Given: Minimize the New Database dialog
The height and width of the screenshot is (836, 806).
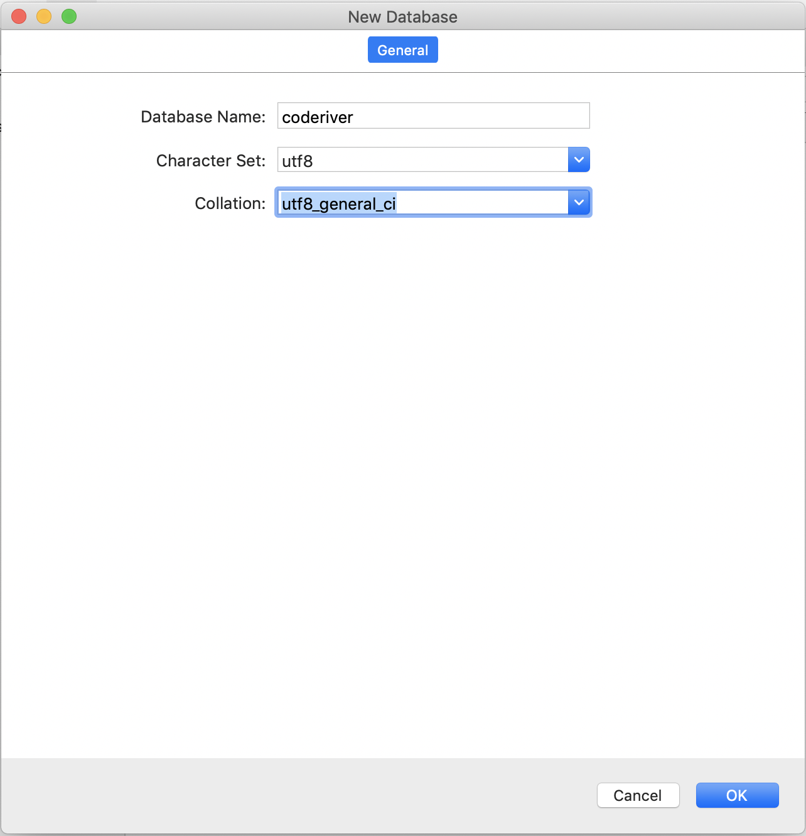Looking at the screenshot, I should point(44,16).
